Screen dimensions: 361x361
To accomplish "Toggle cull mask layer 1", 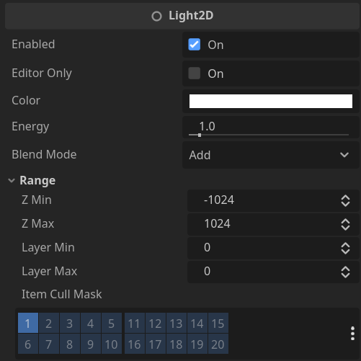I will [x=28, y=323].
